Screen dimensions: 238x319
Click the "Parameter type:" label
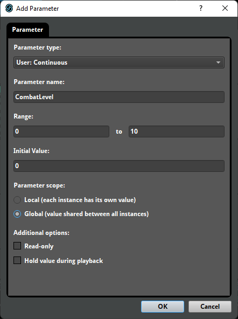(37, 47)
